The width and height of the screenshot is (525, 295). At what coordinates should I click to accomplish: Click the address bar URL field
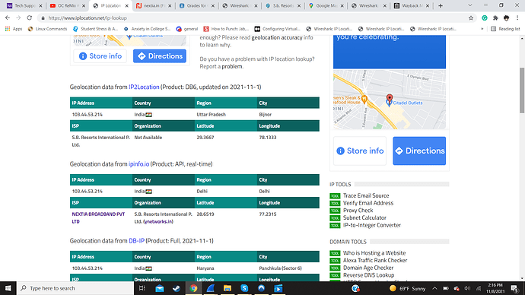click(x=254, y=18)
